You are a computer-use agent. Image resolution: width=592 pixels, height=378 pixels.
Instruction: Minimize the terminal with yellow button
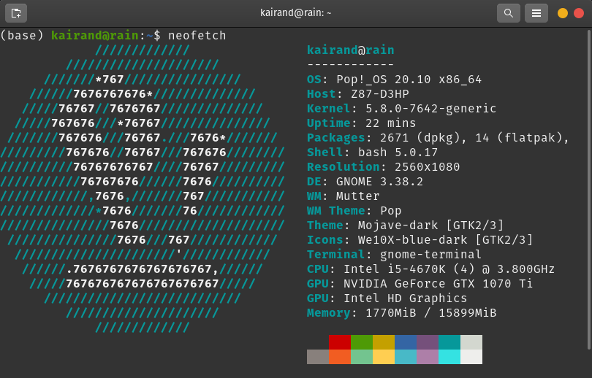563,12
